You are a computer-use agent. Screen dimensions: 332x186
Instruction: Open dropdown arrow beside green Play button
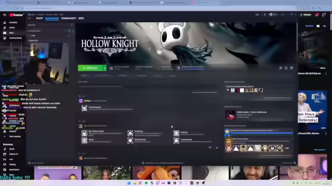click(105, 68)
